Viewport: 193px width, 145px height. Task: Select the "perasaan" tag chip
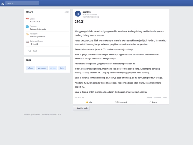tap(42, 68)
